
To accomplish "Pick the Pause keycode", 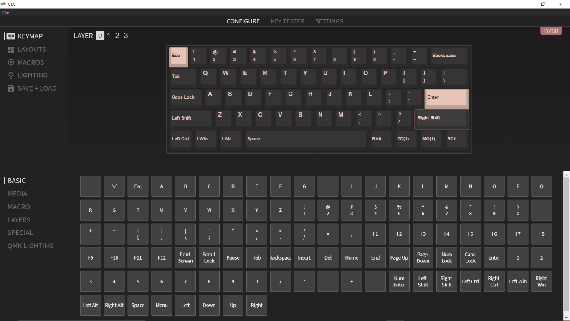I will pyautogui.click(x=233, y=257).
